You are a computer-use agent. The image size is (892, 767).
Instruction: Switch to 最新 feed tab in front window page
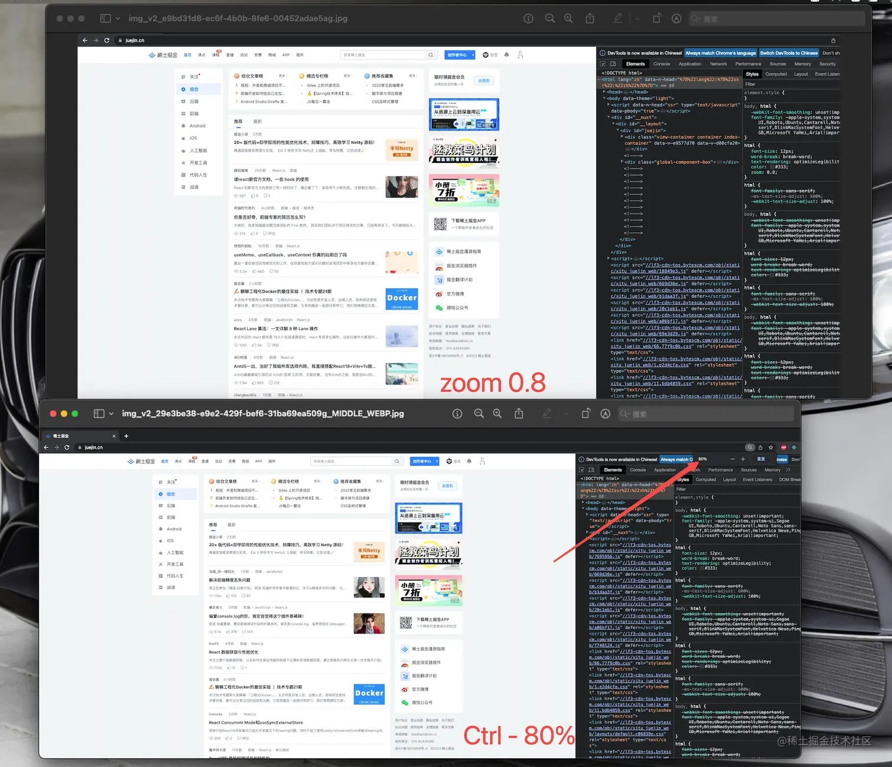(231, 525)
